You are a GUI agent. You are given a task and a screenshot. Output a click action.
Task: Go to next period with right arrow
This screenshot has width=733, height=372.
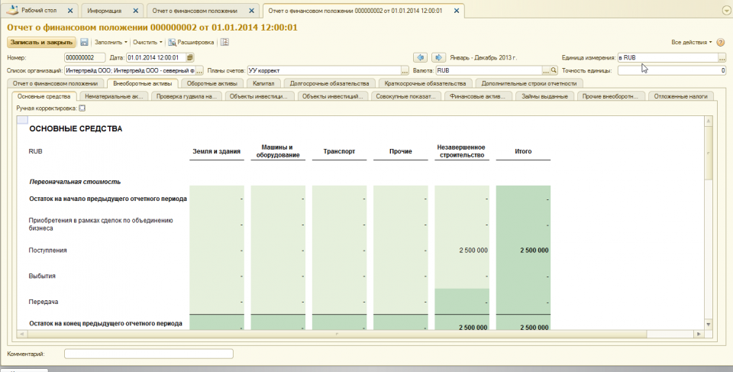click(438, 57)
